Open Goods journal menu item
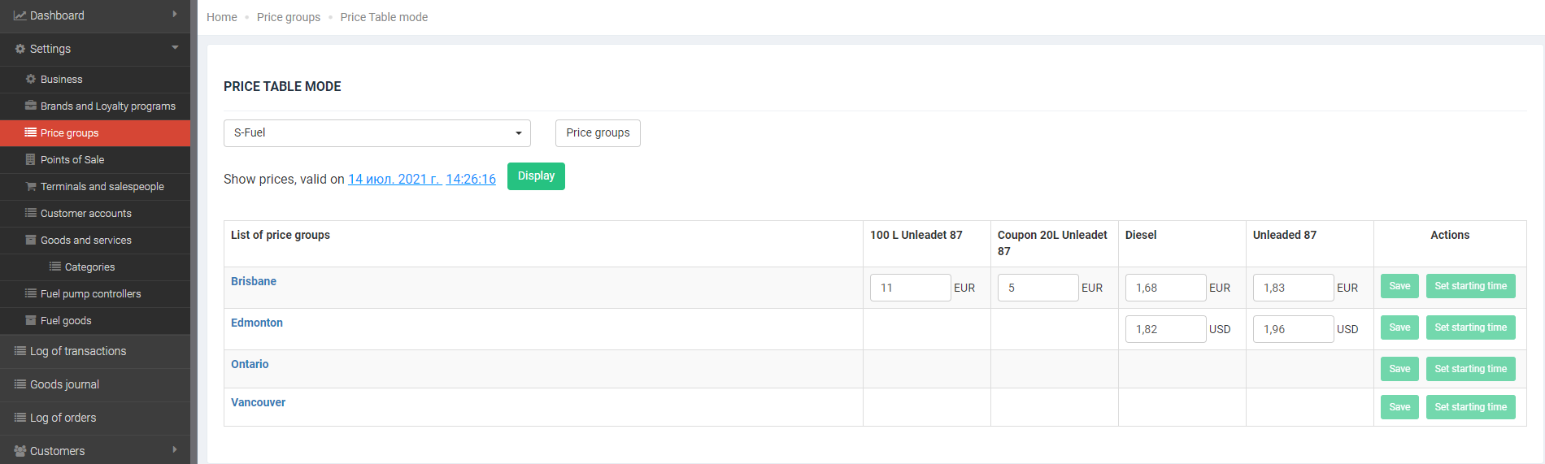Viewport: 1545px width, 464px height. coord(64,384)
